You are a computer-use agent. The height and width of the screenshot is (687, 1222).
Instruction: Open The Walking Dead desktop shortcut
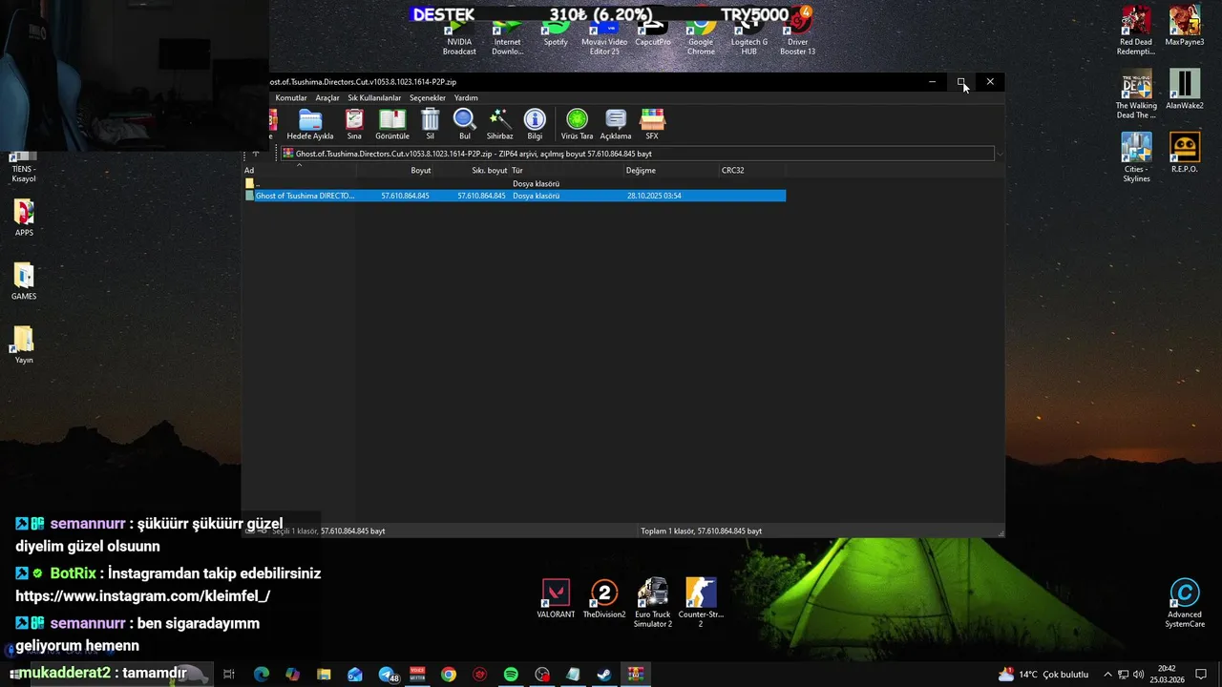click(x=1136, y=94)
